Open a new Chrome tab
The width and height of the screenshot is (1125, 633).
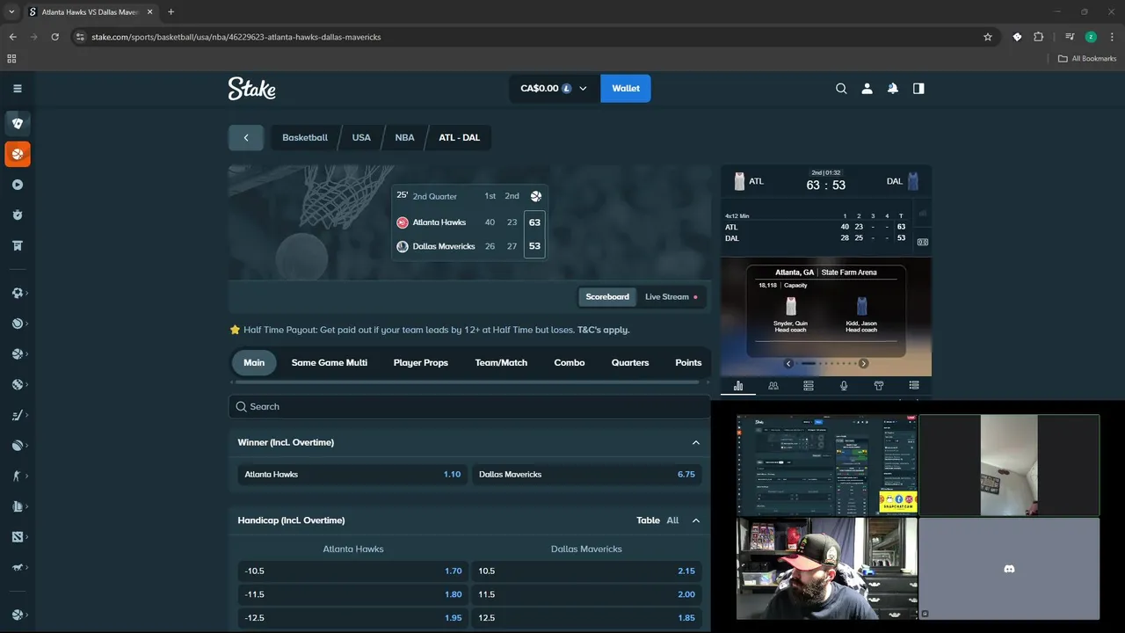coord(171,11)
